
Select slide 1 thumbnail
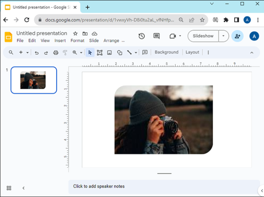34,80
